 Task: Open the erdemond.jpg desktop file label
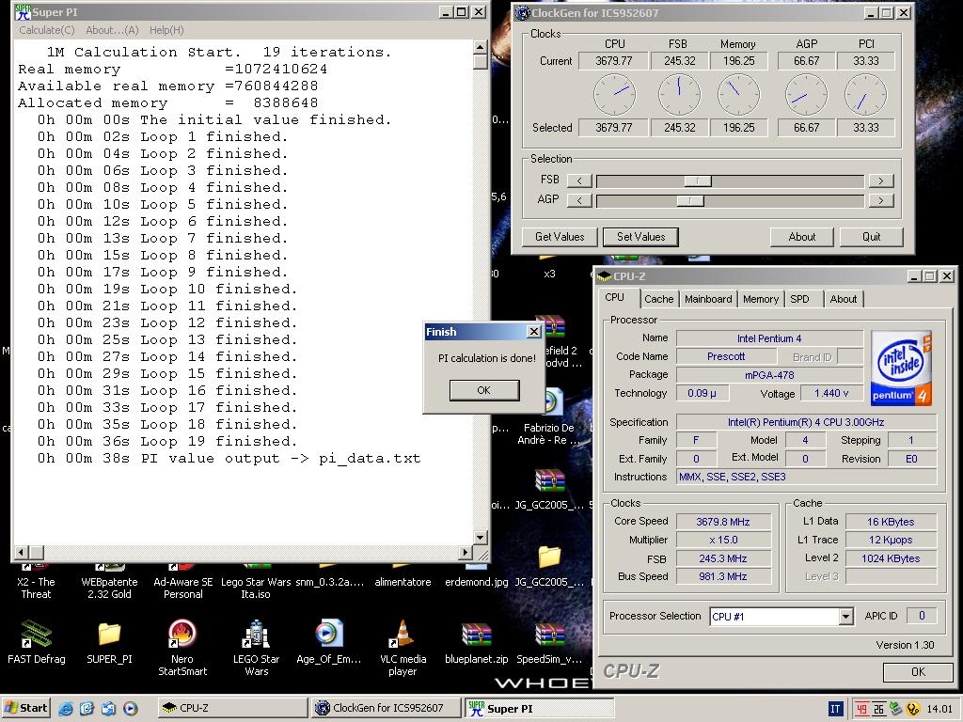(476, 582)
